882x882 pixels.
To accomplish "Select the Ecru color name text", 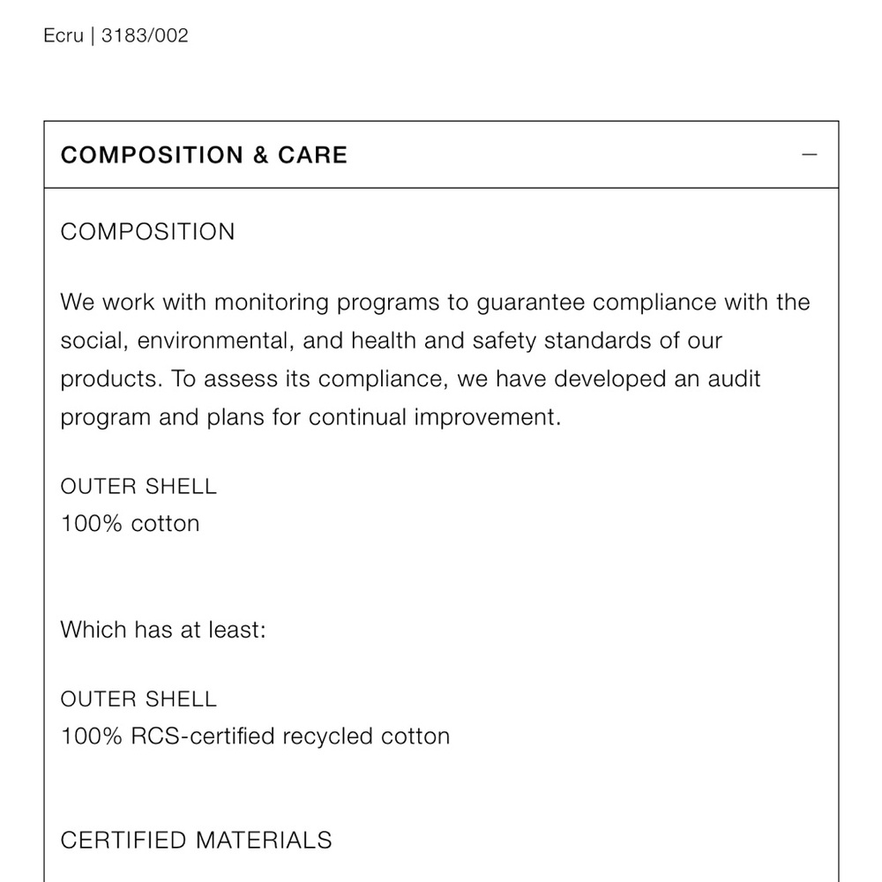I will 63,35.
